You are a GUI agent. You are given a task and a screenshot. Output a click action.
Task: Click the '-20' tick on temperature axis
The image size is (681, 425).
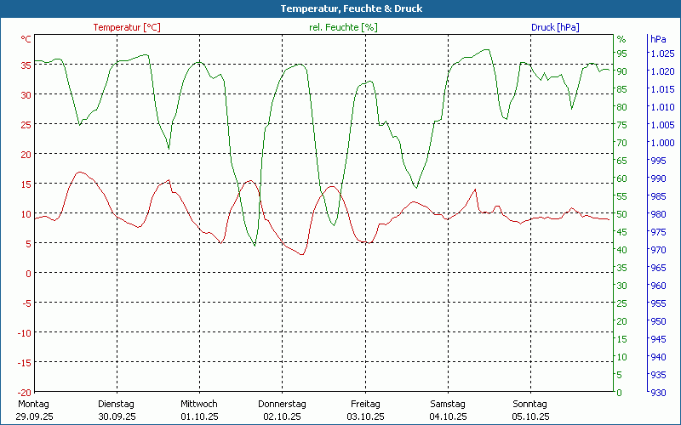pos(25,392)
